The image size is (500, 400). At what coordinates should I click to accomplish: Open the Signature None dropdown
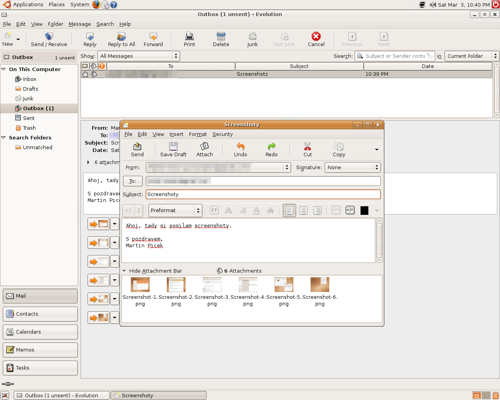pos(352,167)
